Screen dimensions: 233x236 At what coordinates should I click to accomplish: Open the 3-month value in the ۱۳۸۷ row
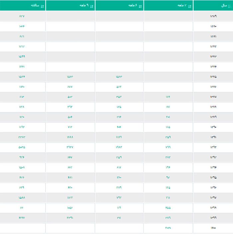click(168, 97)
